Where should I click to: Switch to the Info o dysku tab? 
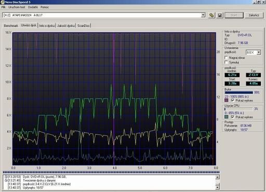pyautogui.click(x=47, y=25)
